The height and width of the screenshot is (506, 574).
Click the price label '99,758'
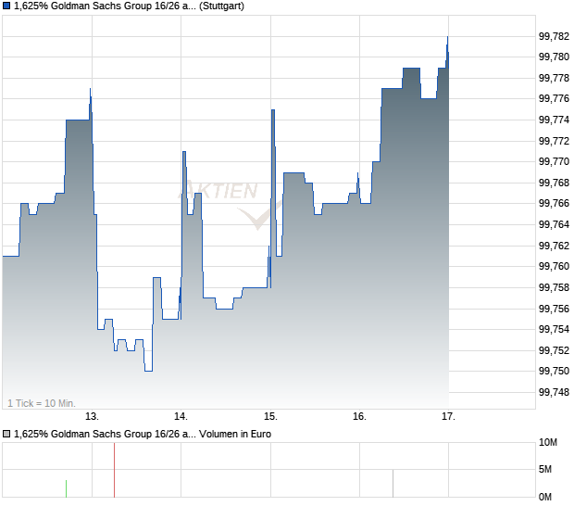pyautogui.click(x=554, y=287)
